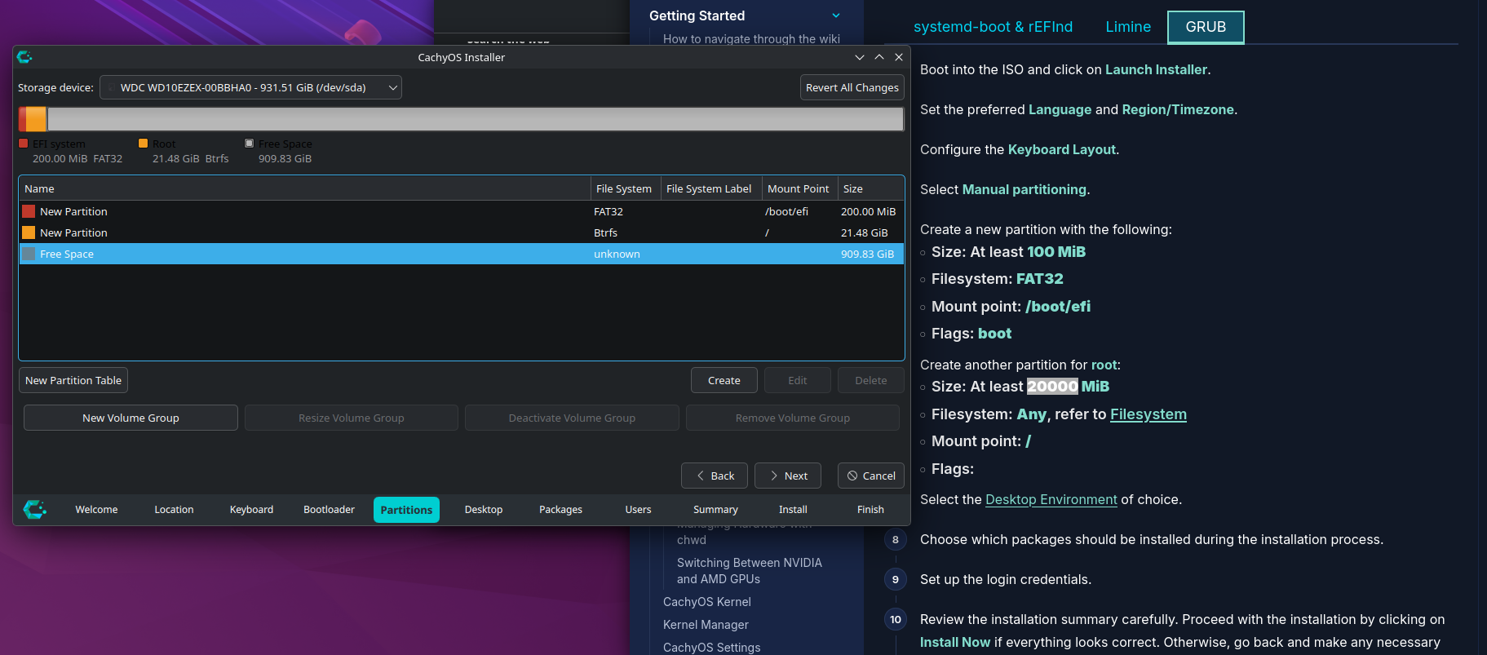Click the Finish step in installer
The width and height of the screenshot is (1487, 655).
(x=870, y=510)
